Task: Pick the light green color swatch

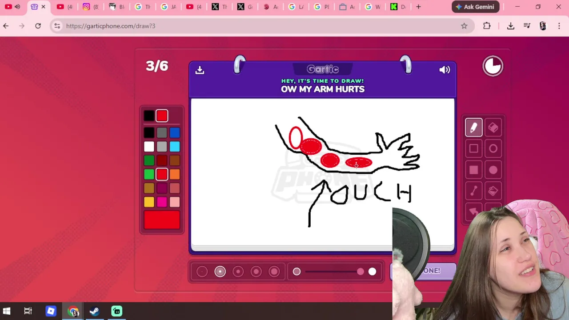Action: point(149,174)
